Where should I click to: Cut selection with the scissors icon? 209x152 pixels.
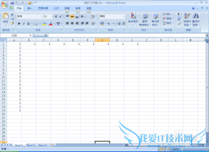12,14
